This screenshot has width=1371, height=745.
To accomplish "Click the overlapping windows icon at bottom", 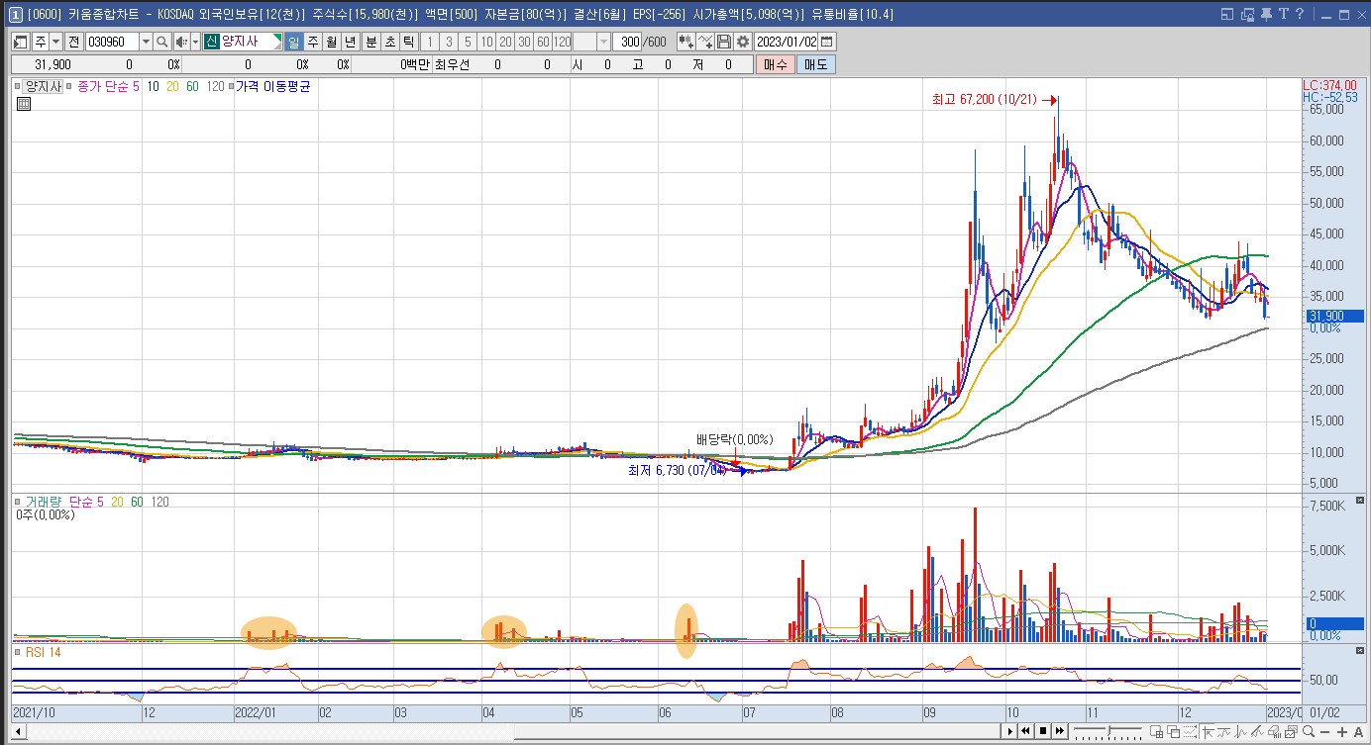I will tap(1173, 731).
